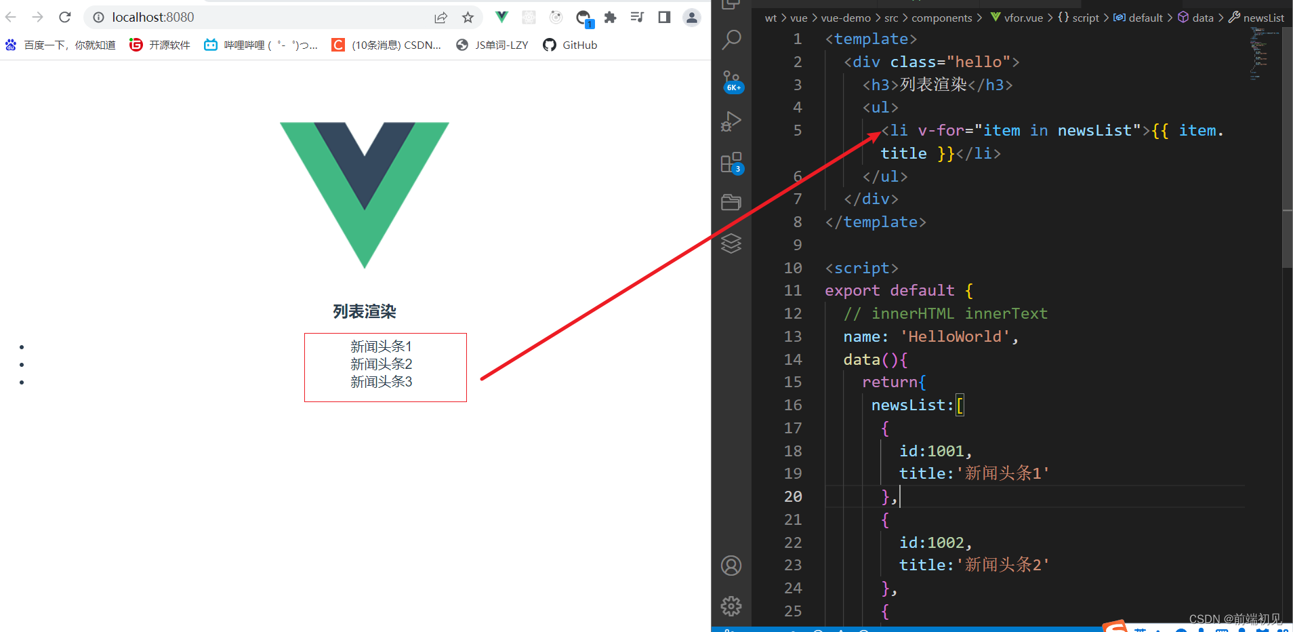Open the extension with badge 1
1293x632 pixels.
click(583, 18)
